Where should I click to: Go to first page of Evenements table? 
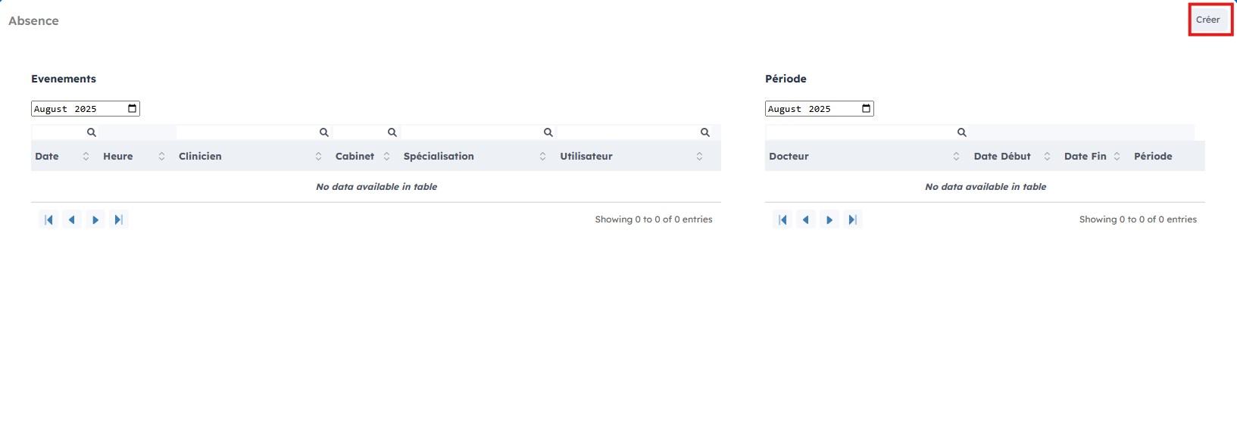point(48,219)
